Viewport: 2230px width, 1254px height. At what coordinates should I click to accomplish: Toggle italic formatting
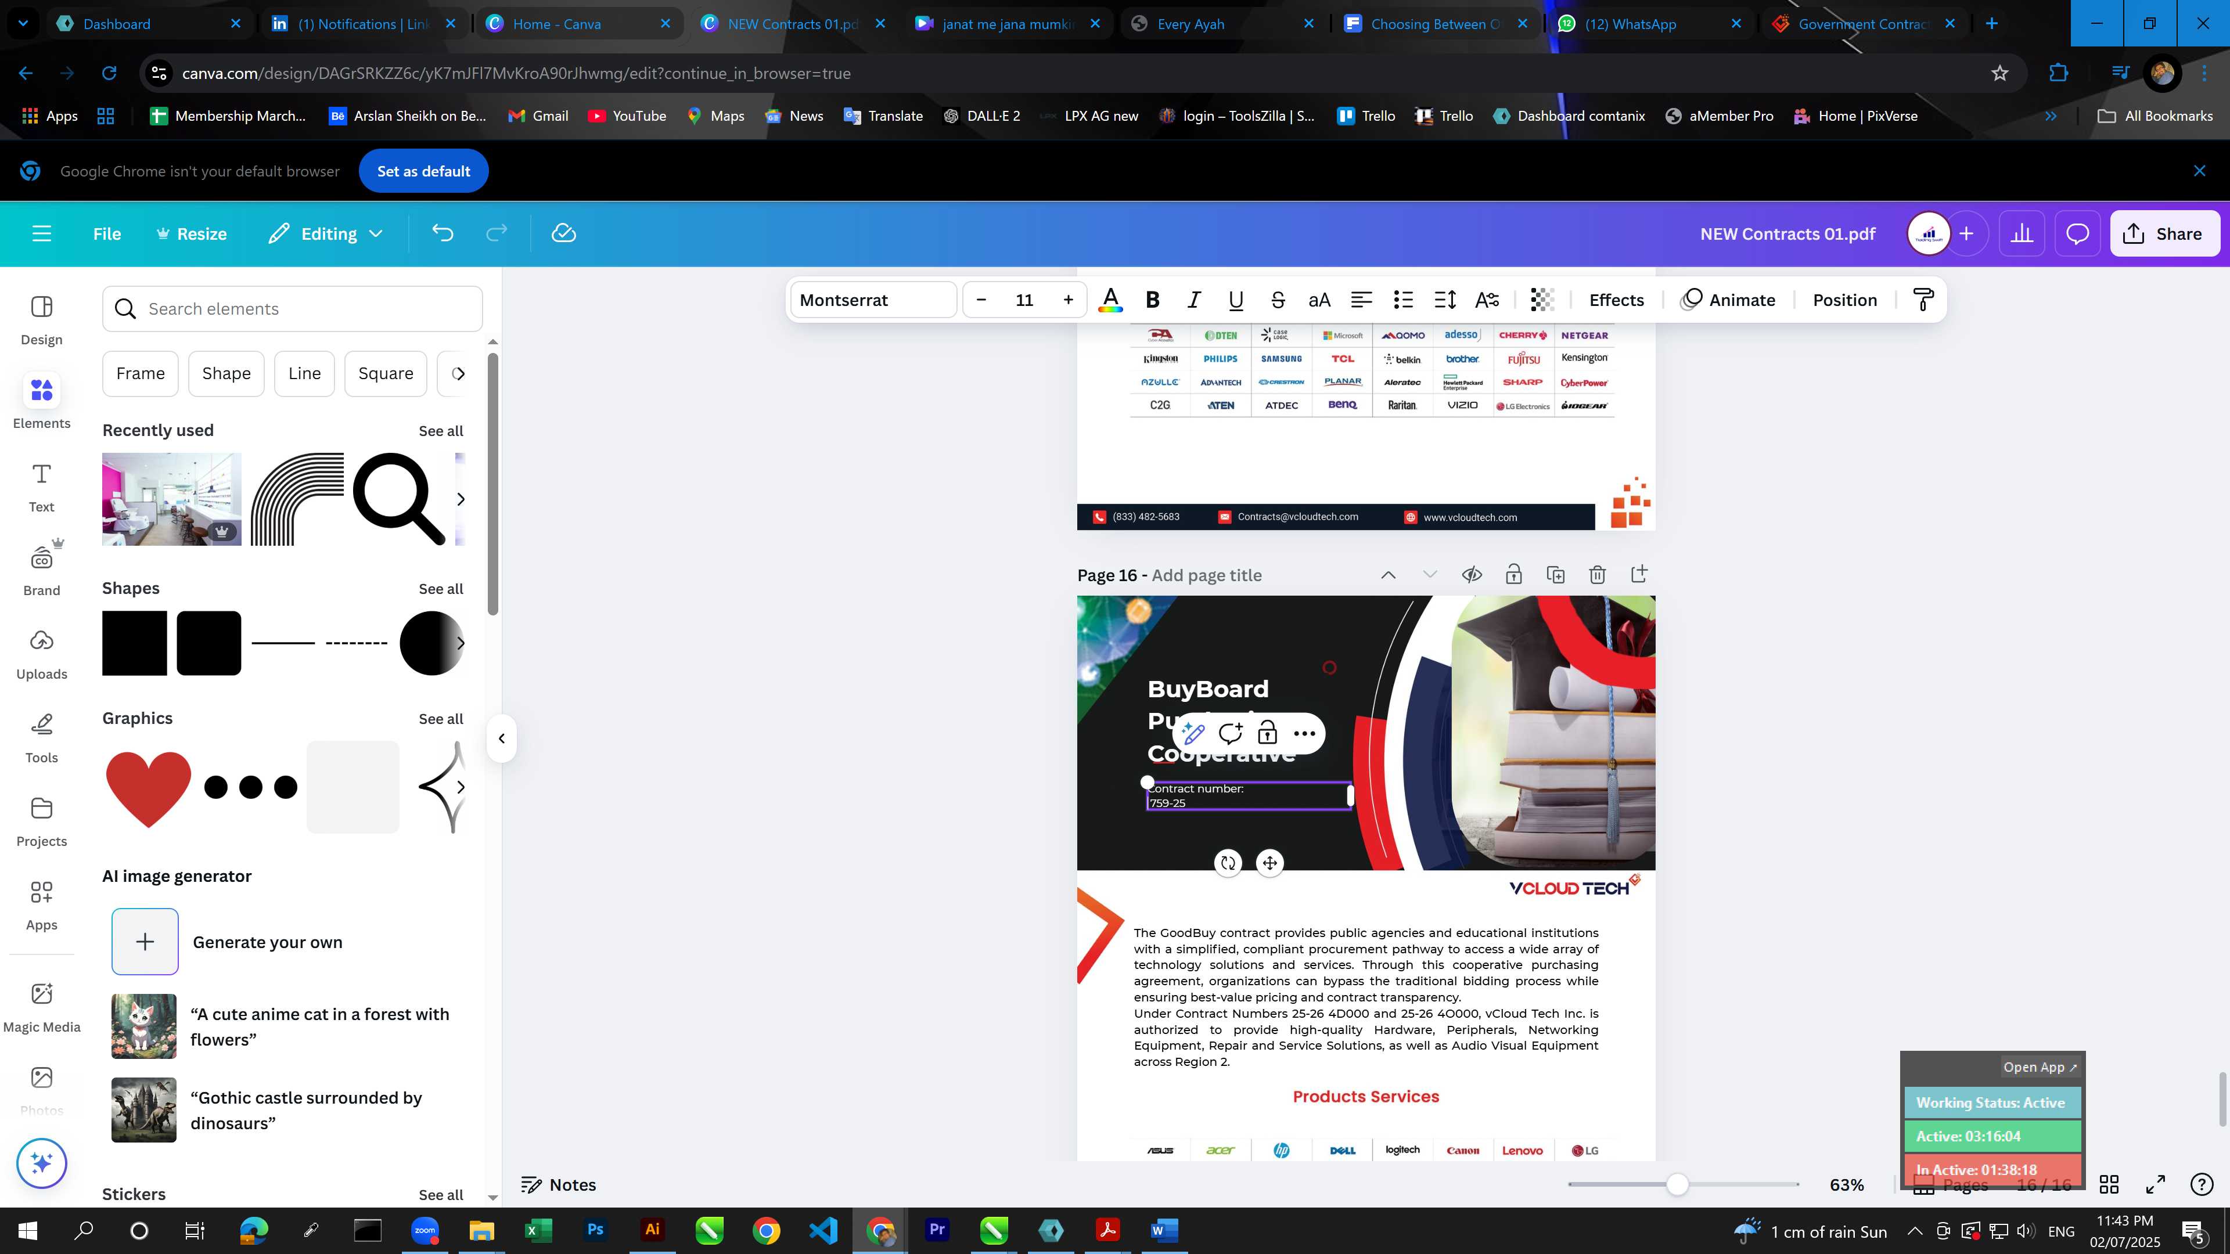click(1194, 300)
